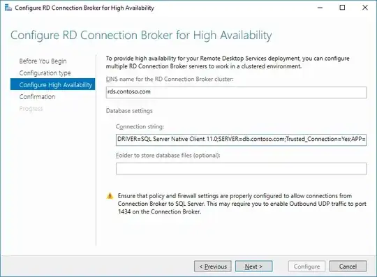
Task: Click the wizard title bar app icon
Action: [x=8, y=8]
